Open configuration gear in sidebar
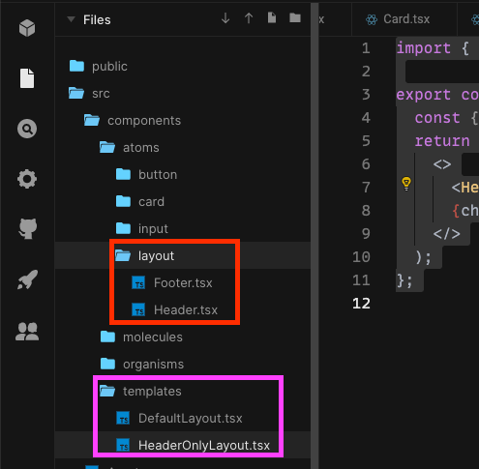Screen dimensions: 479x469 [x=27, y=179]
